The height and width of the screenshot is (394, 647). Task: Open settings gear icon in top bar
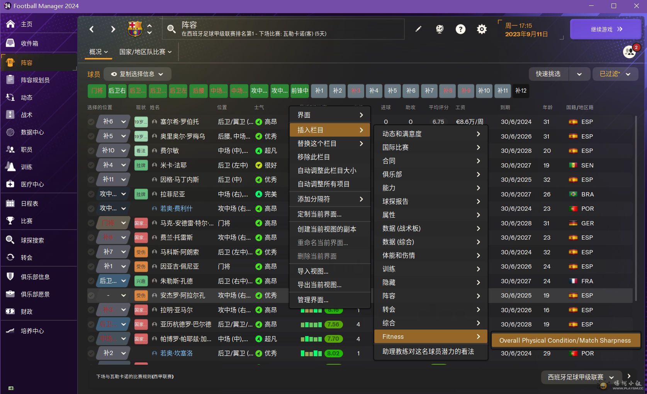tap(482, 29)
